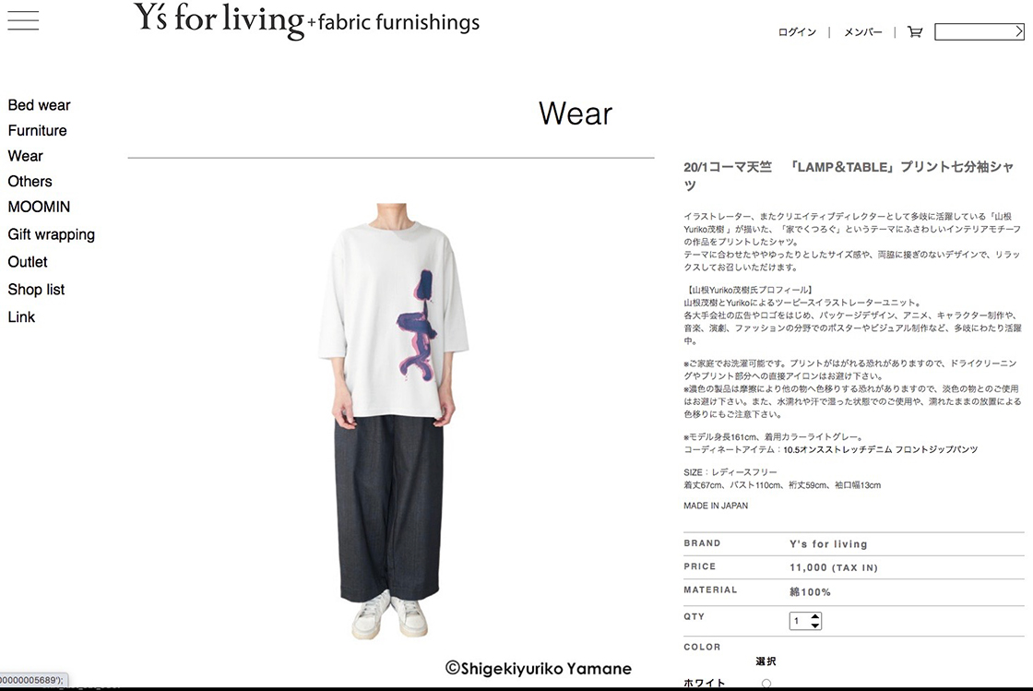Increase quantity with the up arrow

(815, 616)
